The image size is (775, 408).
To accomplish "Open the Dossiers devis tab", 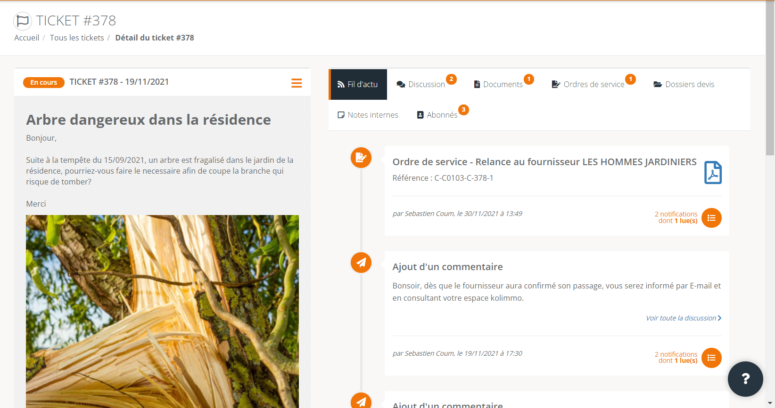I will pyautogui.click(x=684, y=85).
